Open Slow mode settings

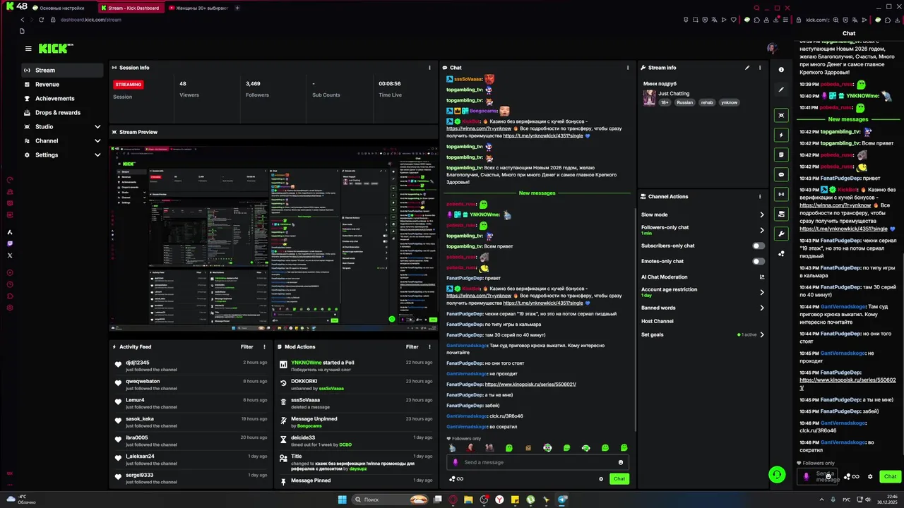point(703,214)
